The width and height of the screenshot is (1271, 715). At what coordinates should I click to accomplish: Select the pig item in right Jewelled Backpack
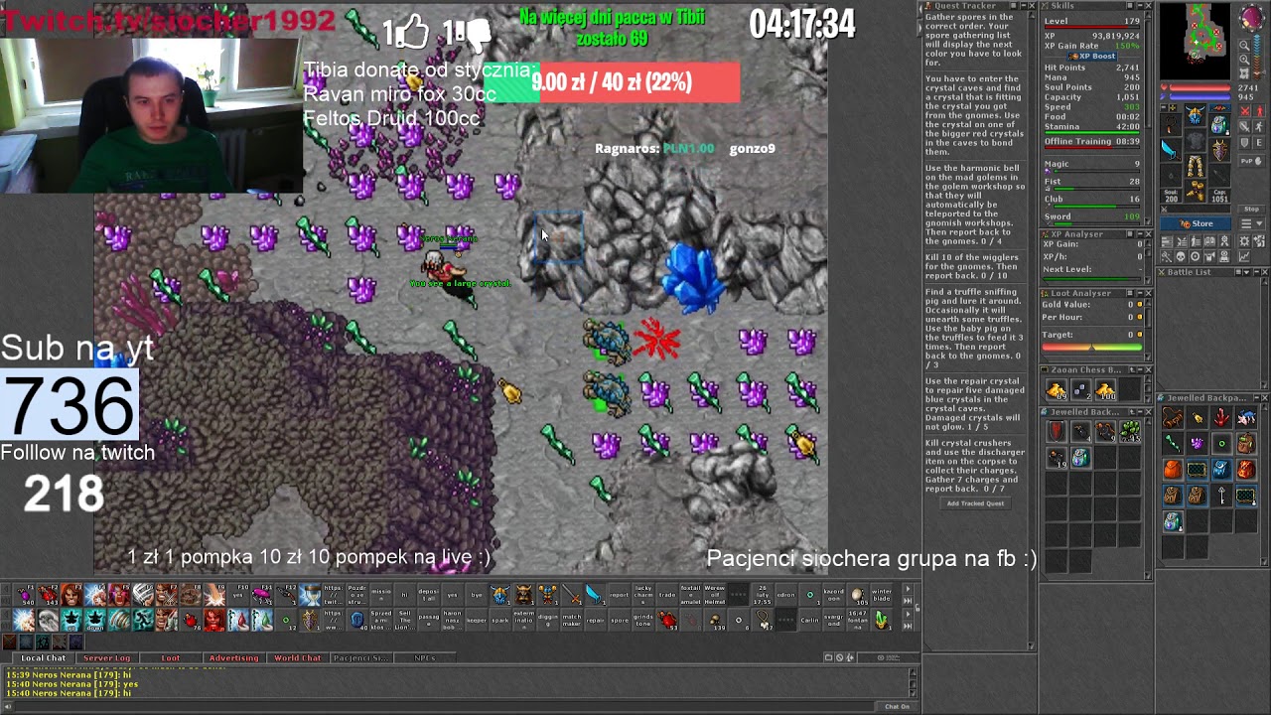click(x=1246, y=418)
